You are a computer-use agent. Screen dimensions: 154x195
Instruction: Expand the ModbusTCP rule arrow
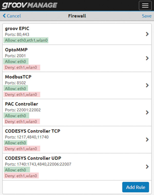tap(147, 85)
